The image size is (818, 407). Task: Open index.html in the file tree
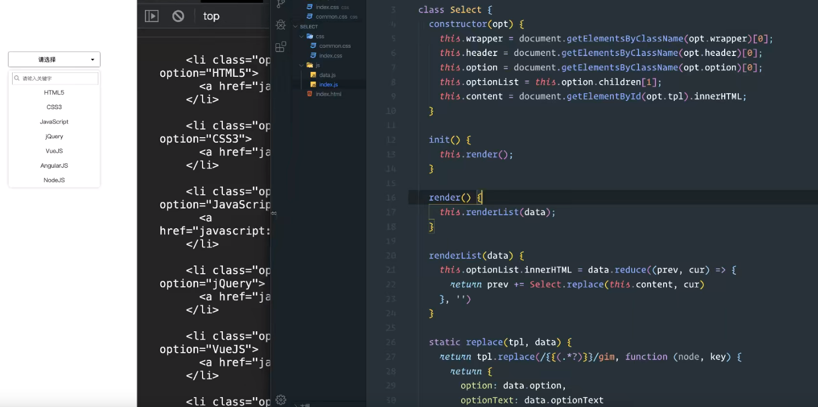[329, 94]
